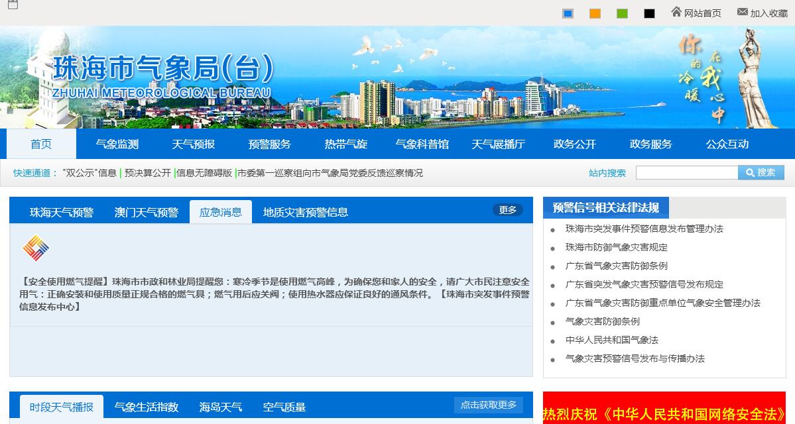Click the 更多 button in warning panel

[x=507, y=210]
